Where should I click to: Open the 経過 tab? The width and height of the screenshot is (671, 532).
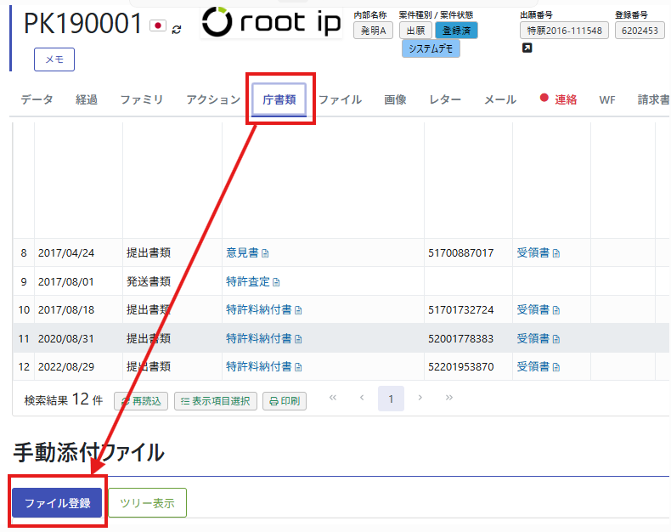pyautogui.click(x=87, y=99)
